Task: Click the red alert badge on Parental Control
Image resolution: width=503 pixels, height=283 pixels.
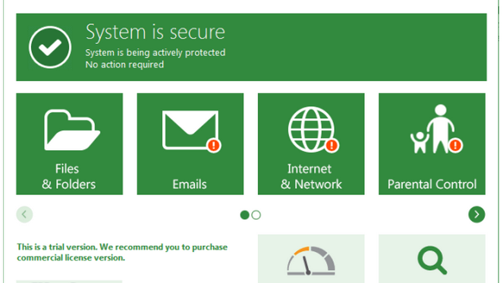Action: click(455, 145)
